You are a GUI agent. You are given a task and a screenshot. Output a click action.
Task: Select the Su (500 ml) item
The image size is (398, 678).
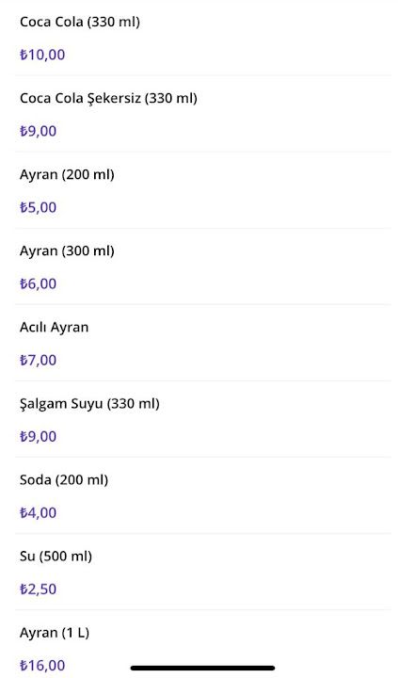pos(203,572)
